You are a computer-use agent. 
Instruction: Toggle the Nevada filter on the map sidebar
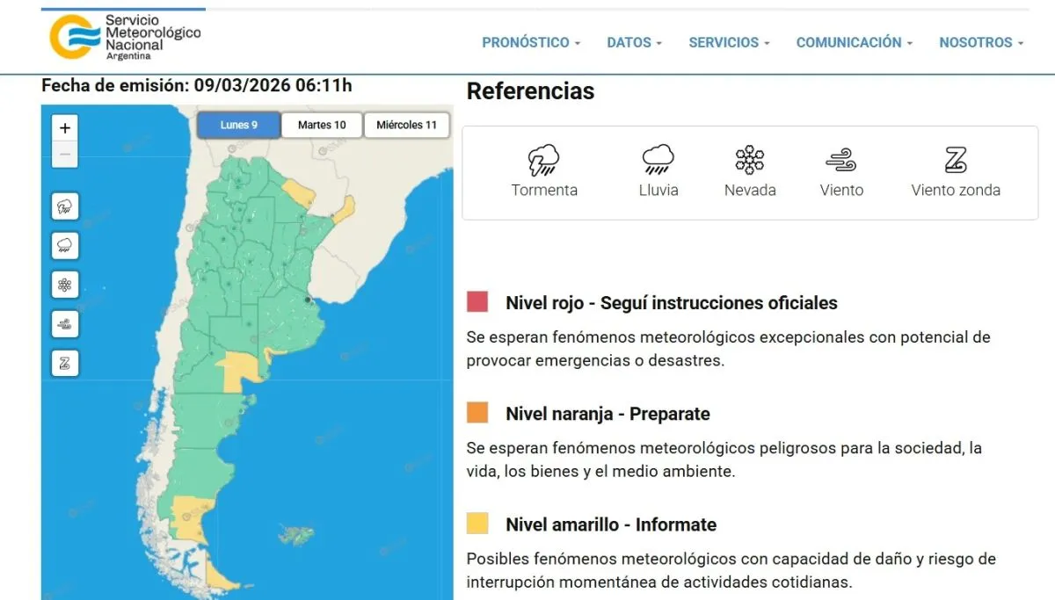pyautogui.click(x=64, y=284)
